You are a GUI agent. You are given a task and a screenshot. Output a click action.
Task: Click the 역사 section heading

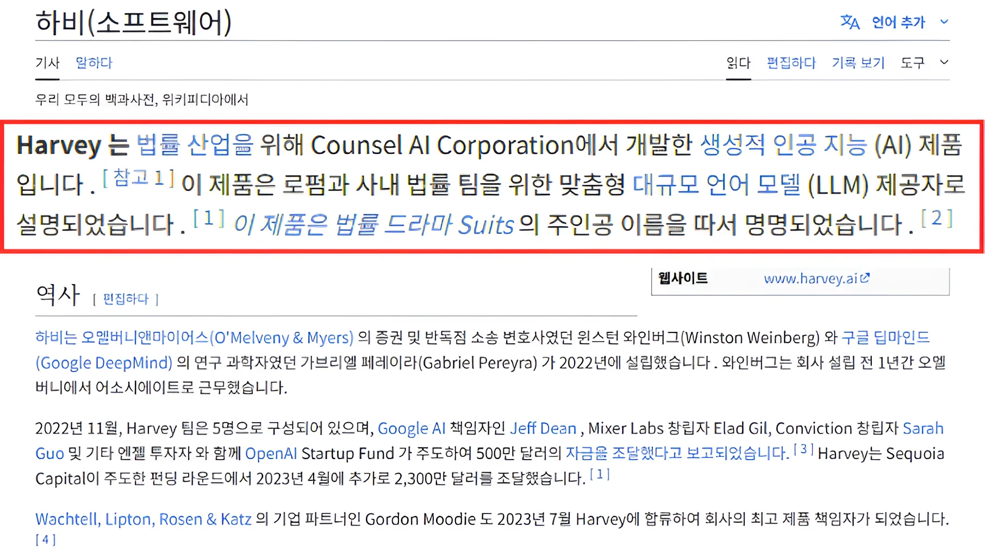[58, 295]
